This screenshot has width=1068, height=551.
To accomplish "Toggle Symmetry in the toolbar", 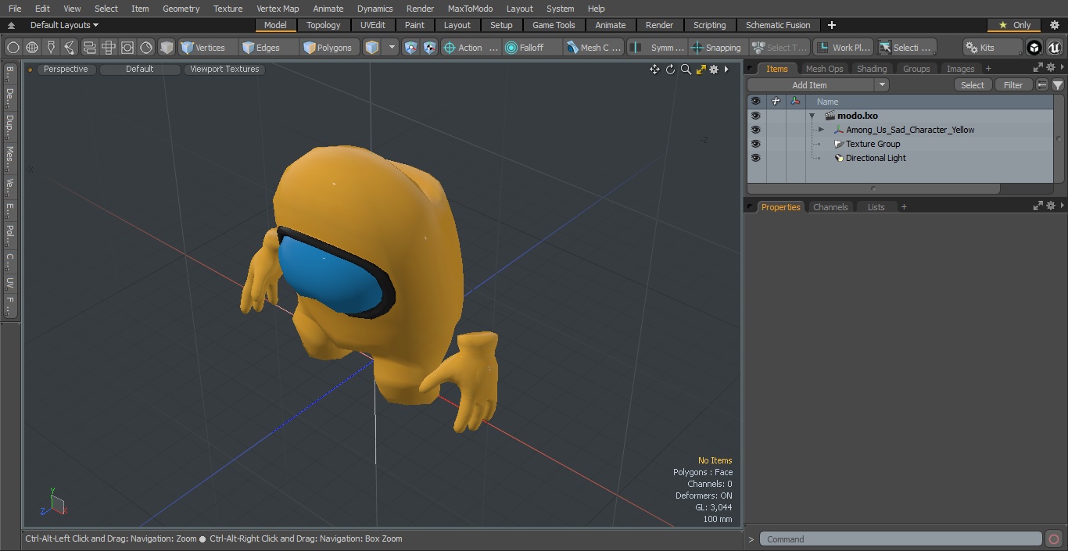I will pos(658,48).
